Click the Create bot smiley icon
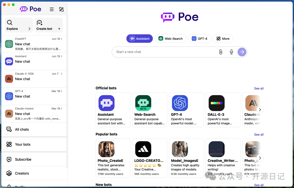294x188 pixels. (x=39, y=23)
